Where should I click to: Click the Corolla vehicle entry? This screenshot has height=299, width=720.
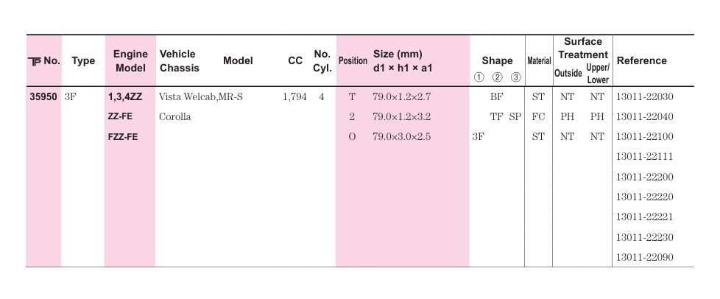tap(175, 116)
